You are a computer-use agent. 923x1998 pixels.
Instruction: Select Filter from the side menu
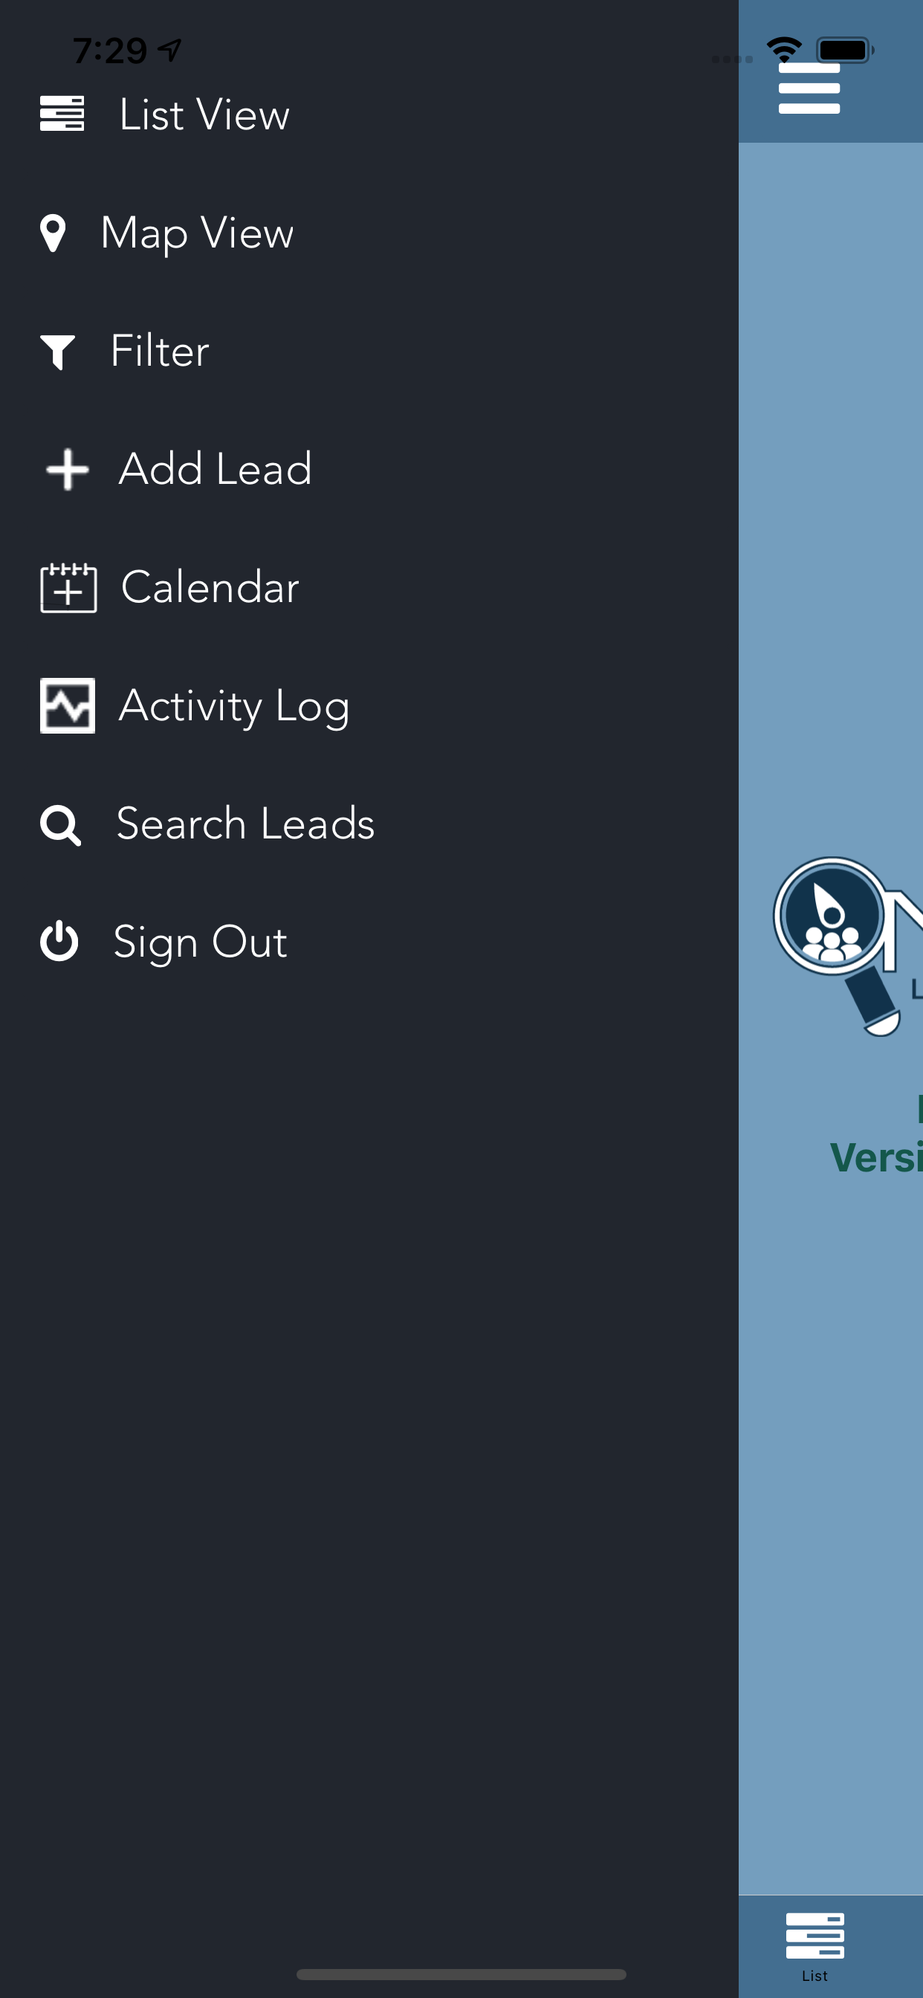coord(160,351)
